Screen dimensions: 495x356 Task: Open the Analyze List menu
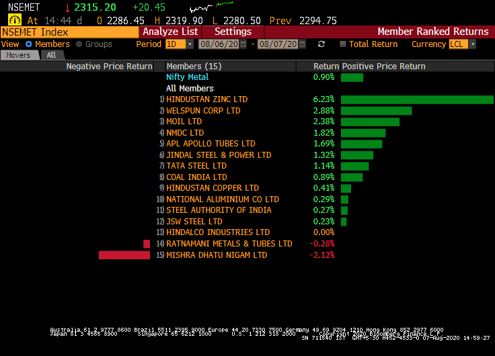click(170, 32)
